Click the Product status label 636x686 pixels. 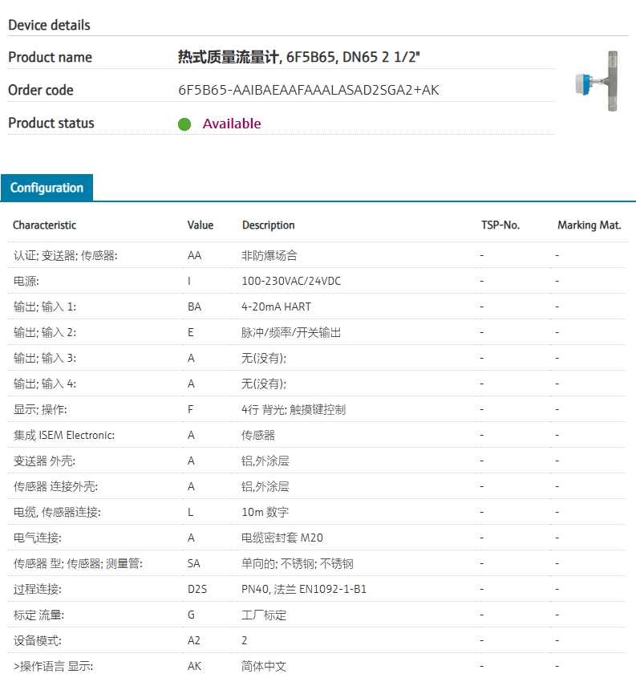tap(51, 124)
